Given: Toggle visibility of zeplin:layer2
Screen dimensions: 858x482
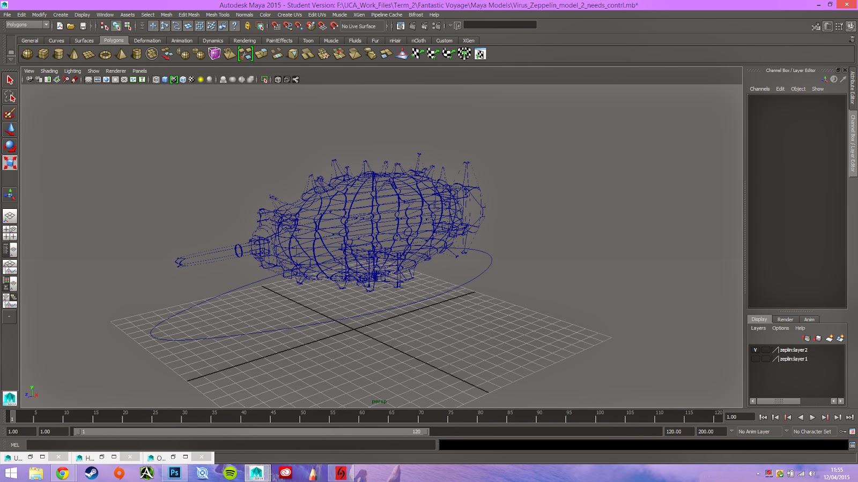Looking at the screenshot, I should [x=756, y=350].
